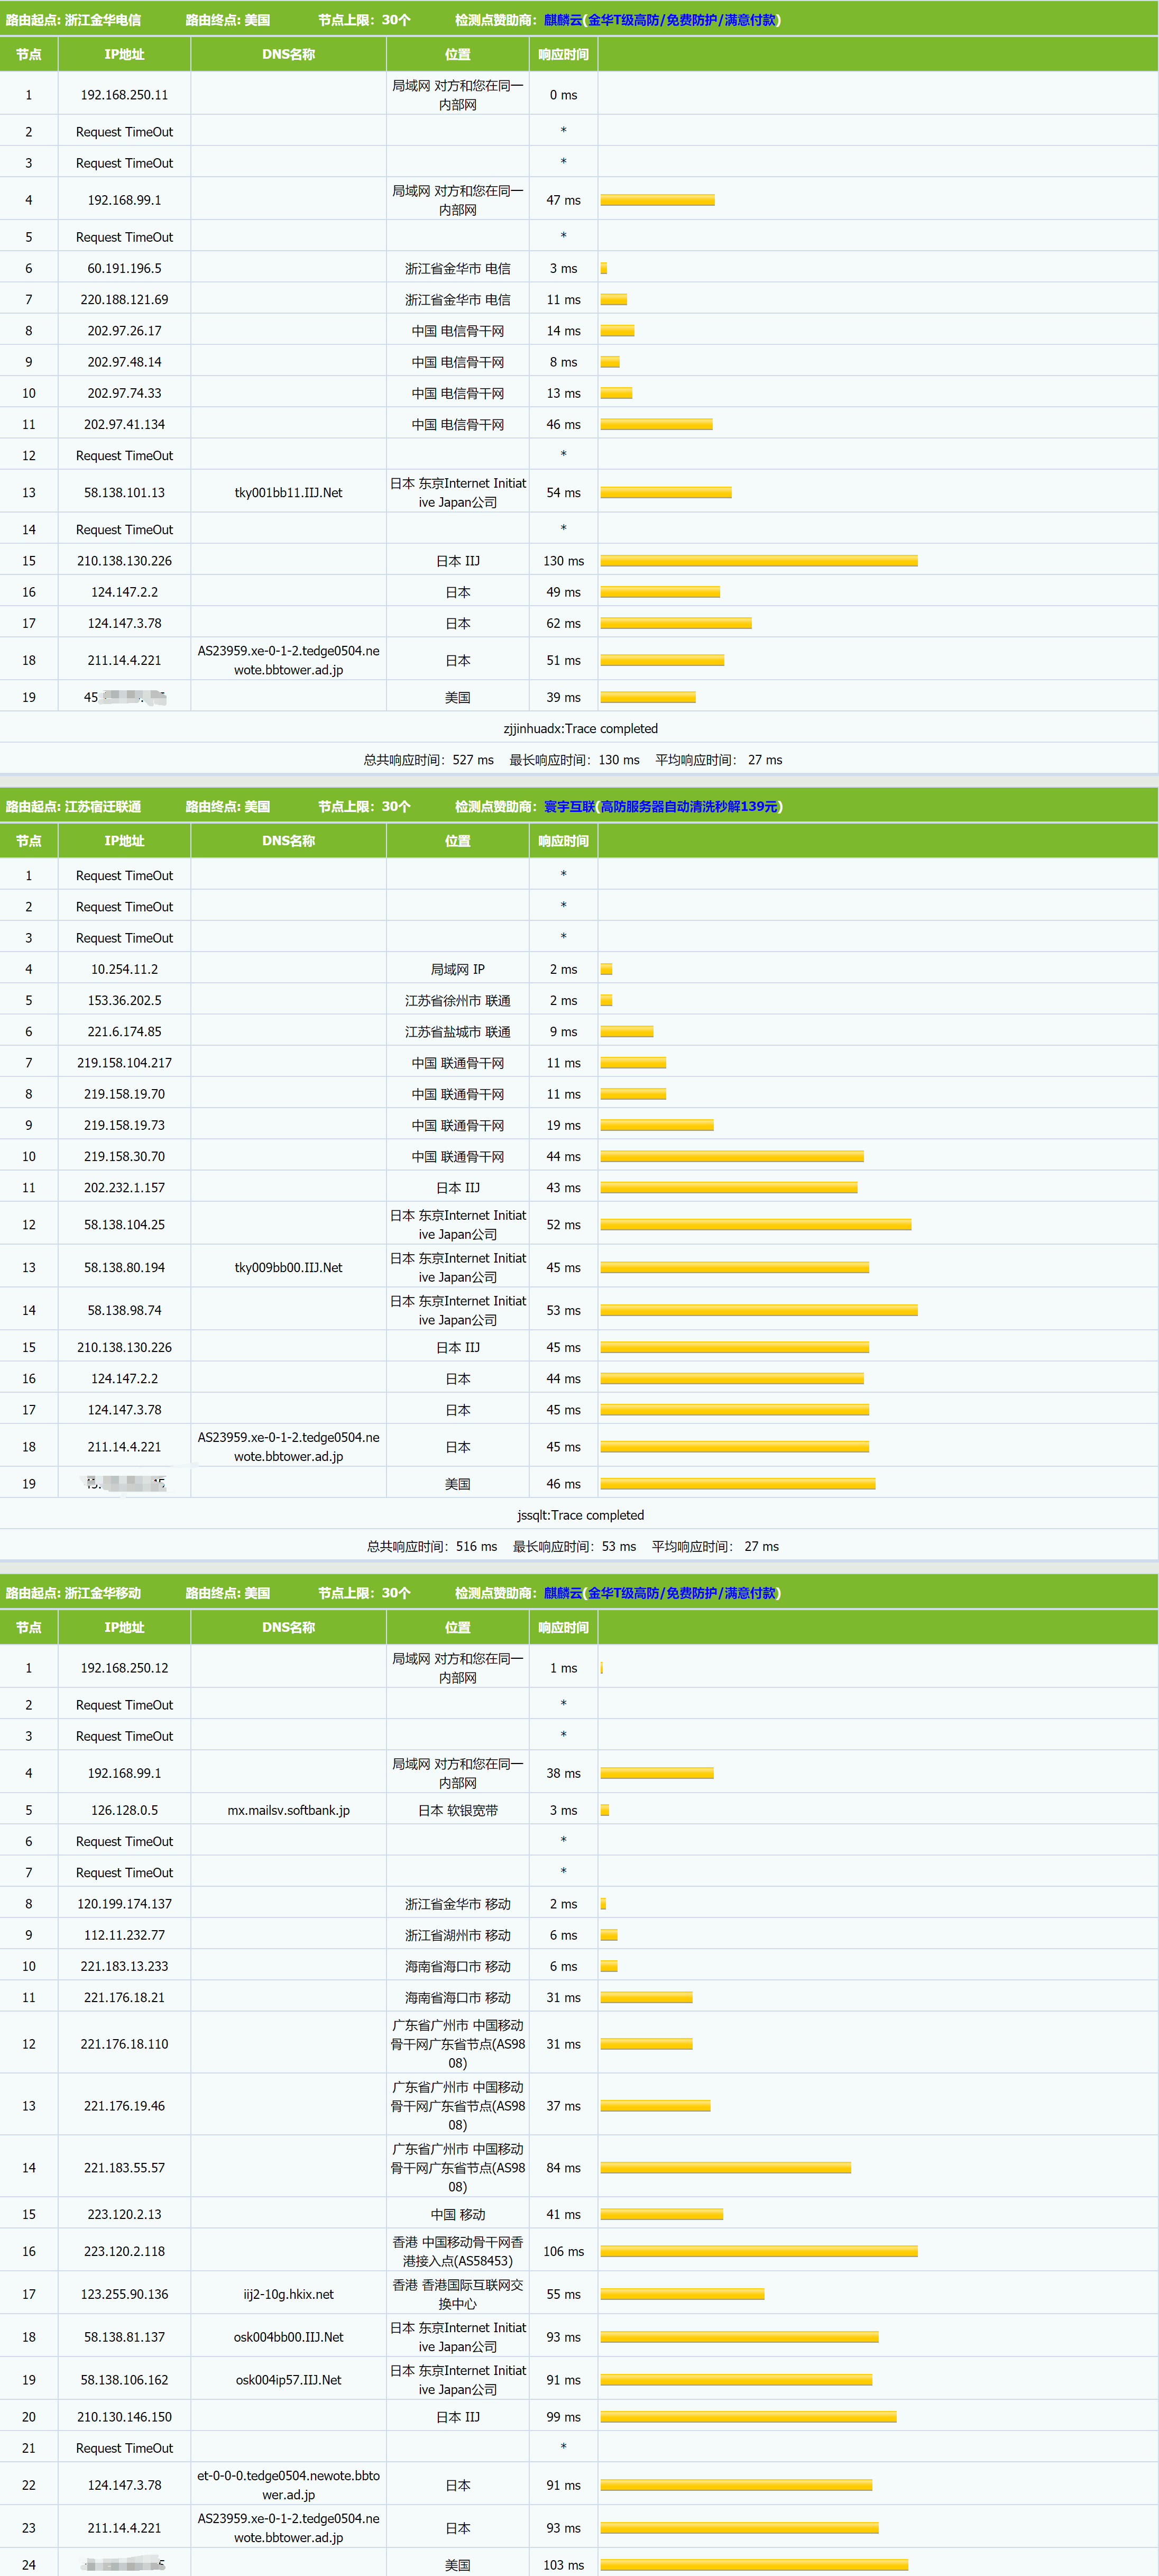Select DNS name tky001bb11.IIJ.Net
Image resolution: width=1159 pixels, height=2576 pixels.
(x=288, y=492)
